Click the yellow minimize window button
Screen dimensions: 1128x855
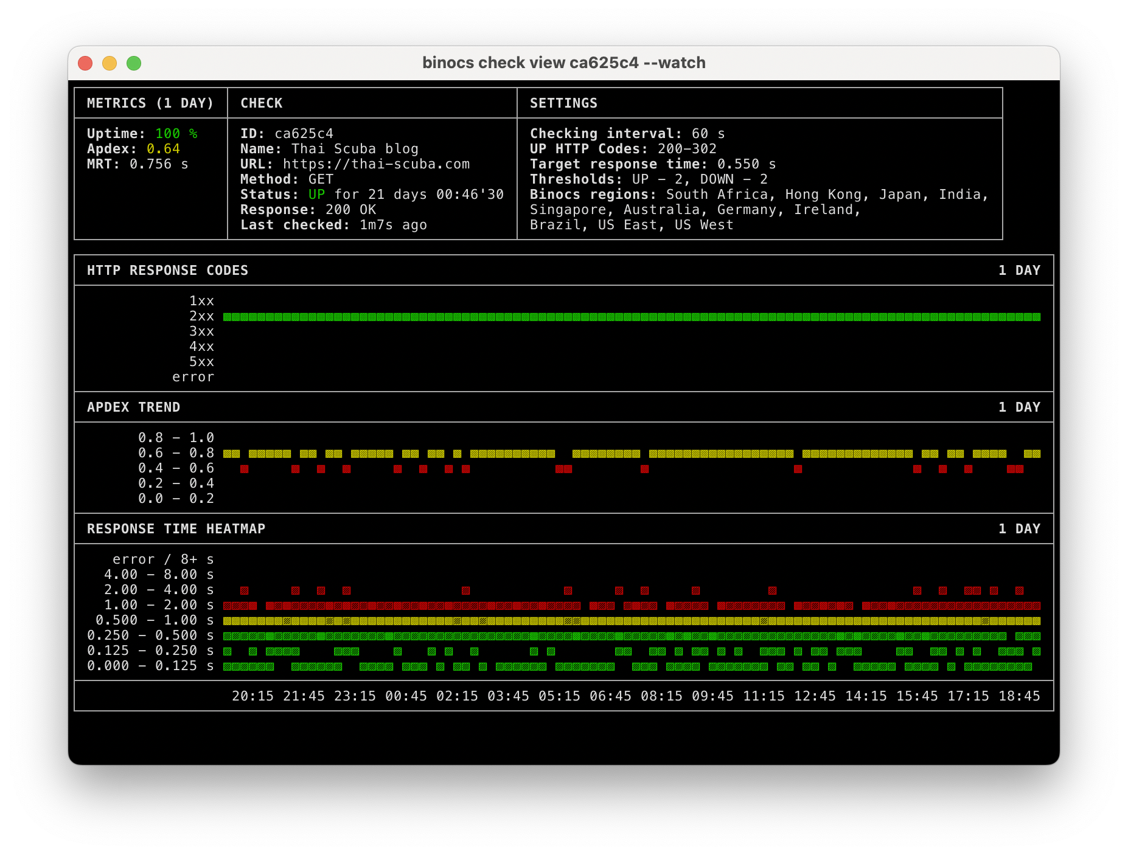tap(110, 63)
